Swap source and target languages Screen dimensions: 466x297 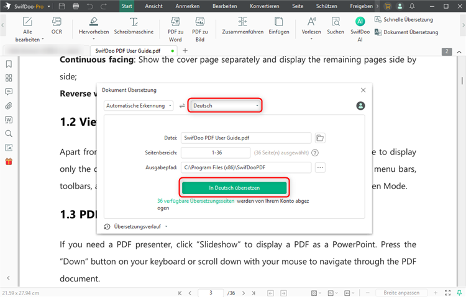pos(182,105)
